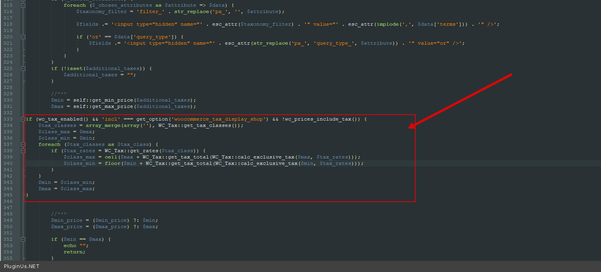Place cursor on 'woocommerce_tax_display_shop' string
Image resolution: width=601 pixels, height=272 pixels.
[219, 119]
